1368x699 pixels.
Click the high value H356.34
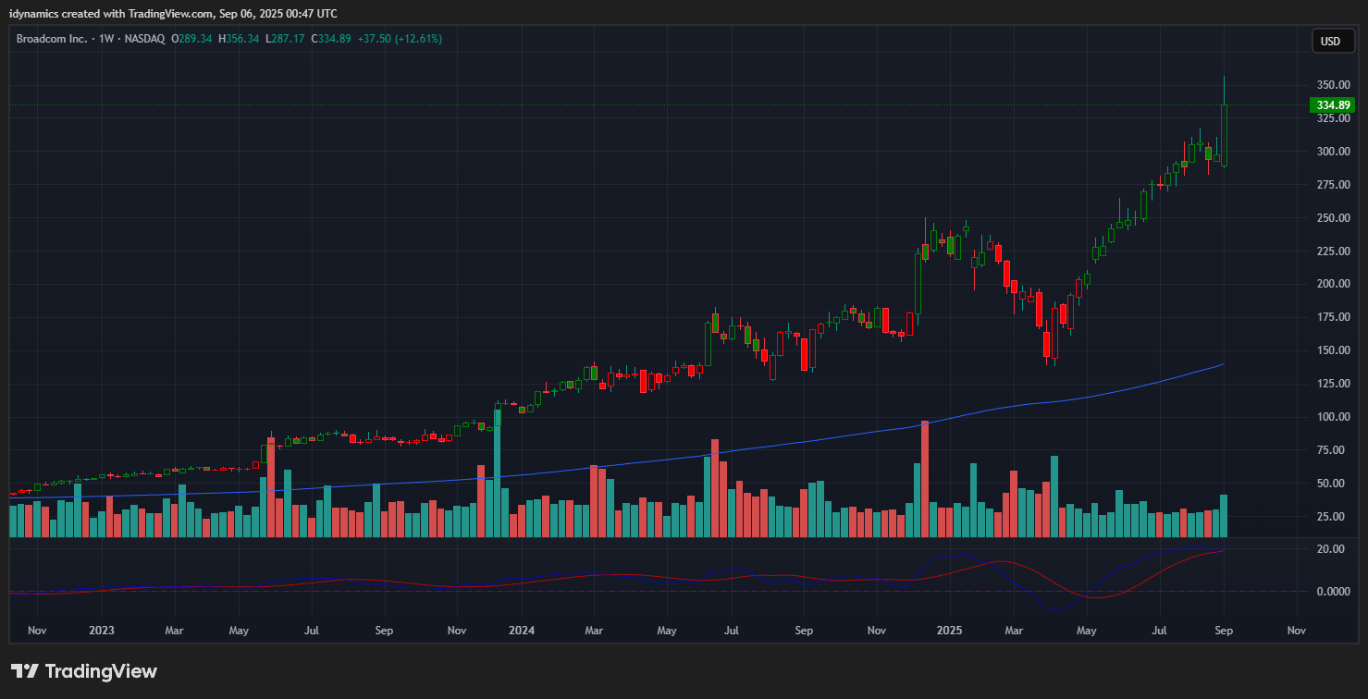[x=239, y=39]
